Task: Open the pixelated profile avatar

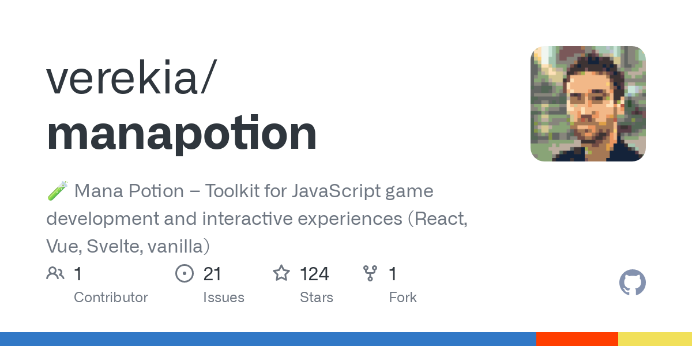Action: [x=588, y=104]
